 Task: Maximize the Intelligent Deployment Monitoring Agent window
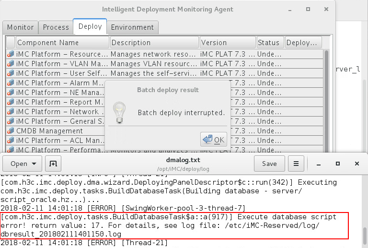(x=308, y=9)
